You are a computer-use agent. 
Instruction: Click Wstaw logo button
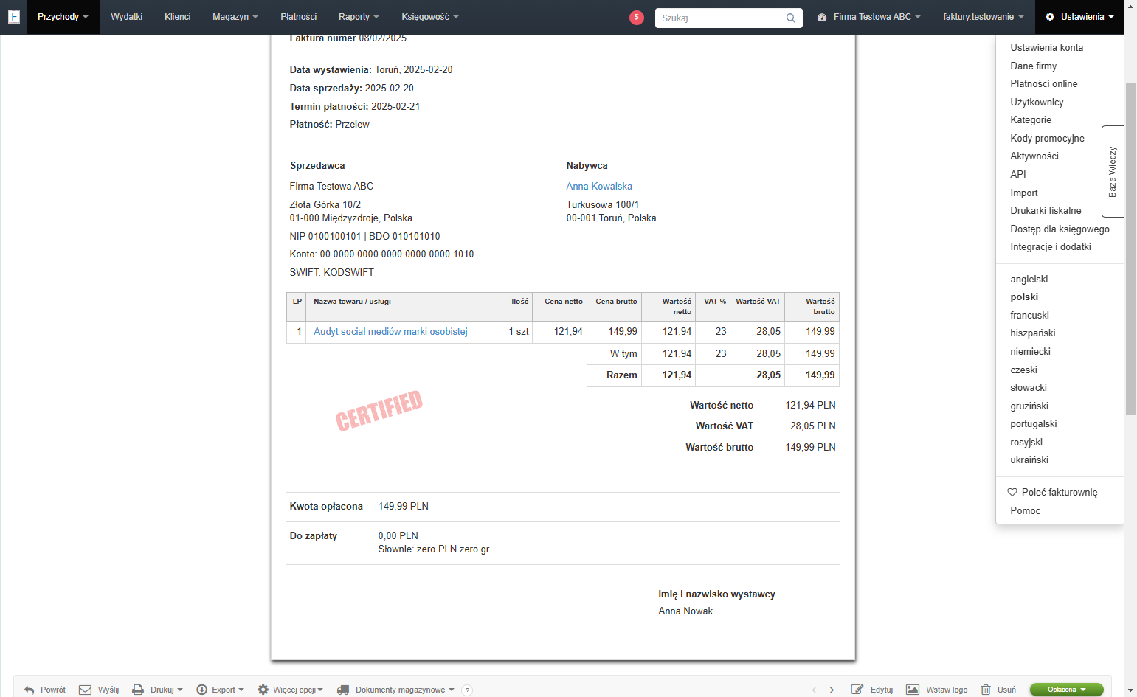click(x=937, y=690)
